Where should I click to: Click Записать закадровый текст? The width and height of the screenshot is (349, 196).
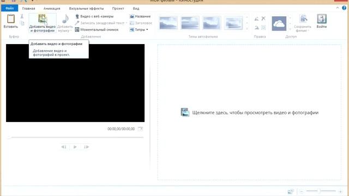click(x=100, y=23)
